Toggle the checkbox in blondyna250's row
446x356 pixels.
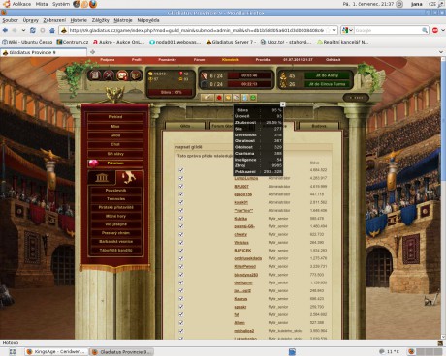[x=181, y=275]
